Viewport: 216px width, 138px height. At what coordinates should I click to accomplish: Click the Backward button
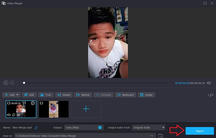coord(126,95)
